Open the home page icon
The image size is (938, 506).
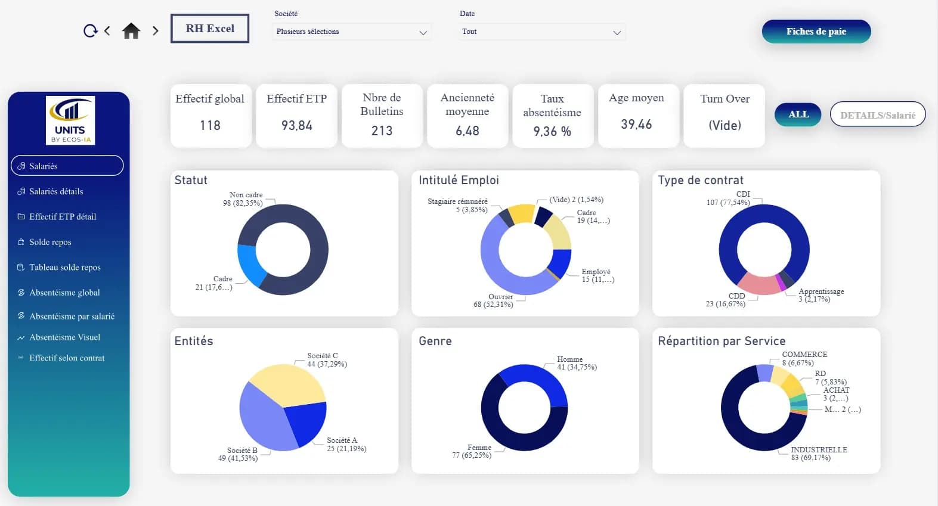[131, 31]
